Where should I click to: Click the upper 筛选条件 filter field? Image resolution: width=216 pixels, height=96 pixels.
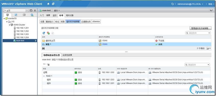coord(198,33)
